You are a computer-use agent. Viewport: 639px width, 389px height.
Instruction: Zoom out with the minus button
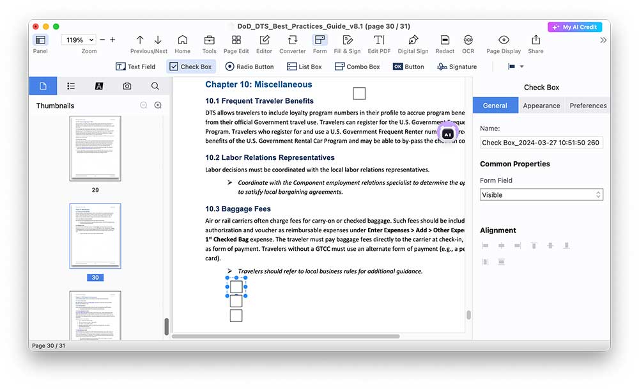(x=102, y=40)
